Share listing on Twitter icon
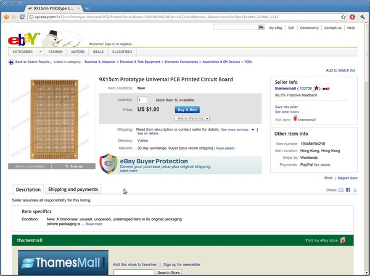The height and width of the screenshot is (276, 370). coord(355,190)
